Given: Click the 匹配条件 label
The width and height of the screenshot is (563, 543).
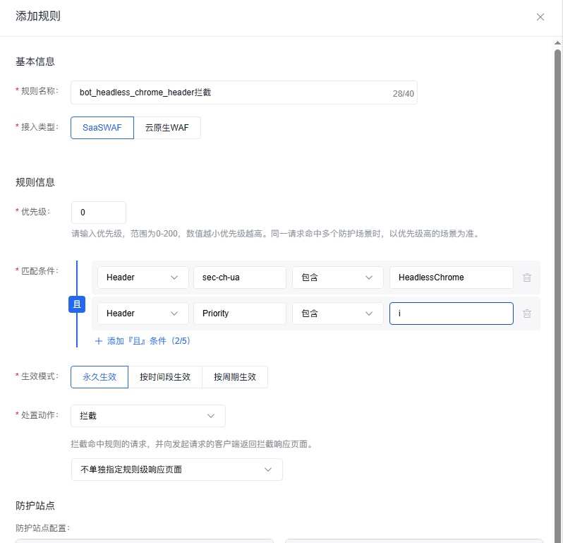Looking at the screenshot, I should tap(40, 270).
